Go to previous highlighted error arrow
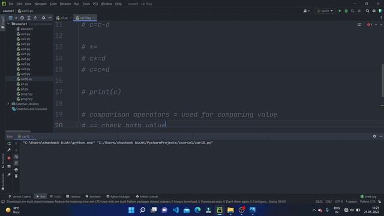Screen dimensions: 384x216 376,25
